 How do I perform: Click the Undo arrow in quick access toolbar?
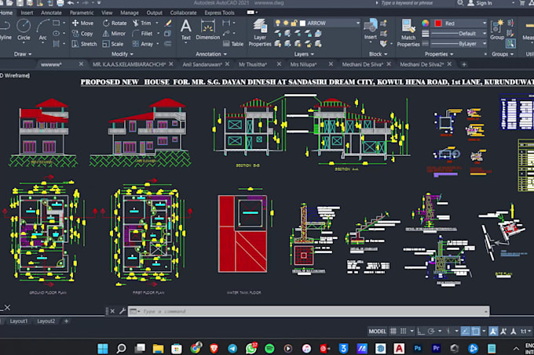[x=71, y=3]
